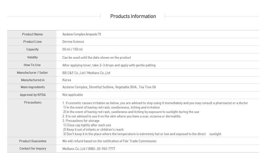Select the Contact for inquiry label
This screenshot has width=266, height=162.
click(x=33, y=148)
